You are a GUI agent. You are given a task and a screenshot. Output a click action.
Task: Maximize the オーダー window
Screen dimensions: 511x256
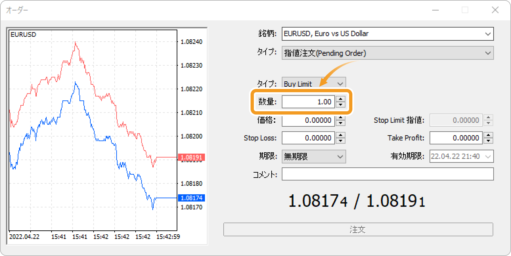(x=465, y=10)
